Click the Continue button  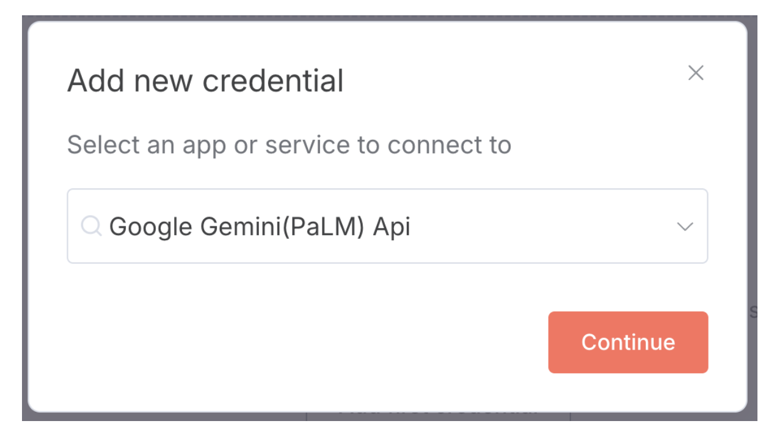pyautogui.click(x=628, y=342)
